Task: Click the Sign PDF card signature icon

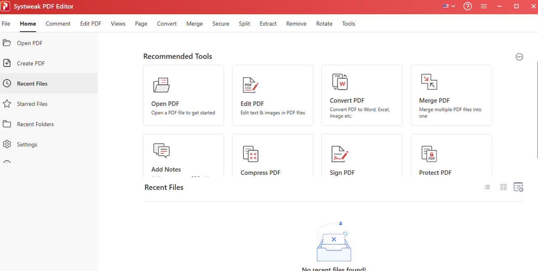Action: [340, 154]
